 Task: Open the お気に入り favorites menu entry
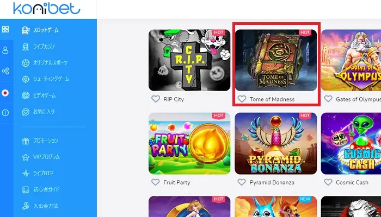point(44,112)
